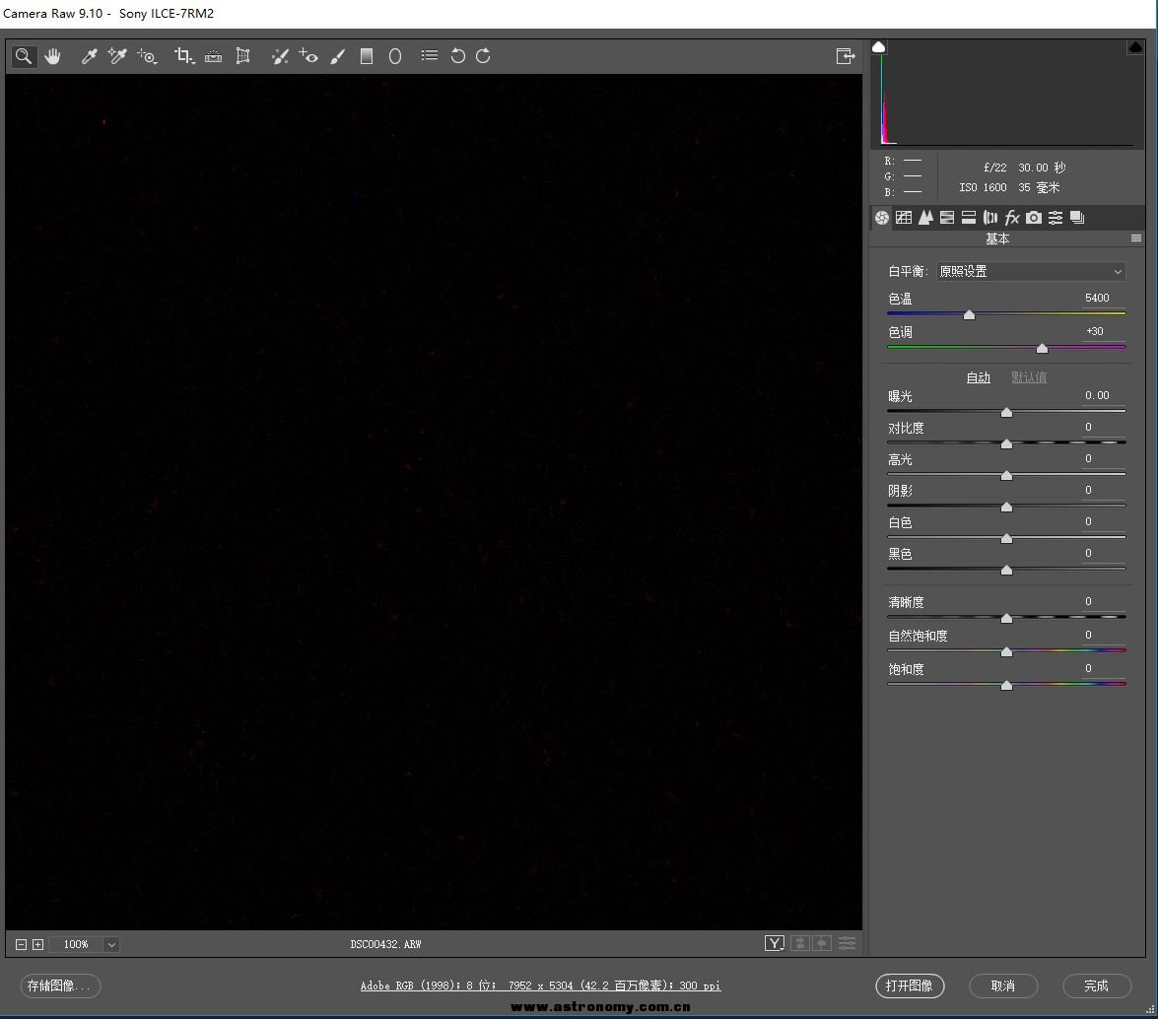The width and height of the screenshot is (1158, 1019).
Task: Toggle the shadow clipping warning
Action: click(879, 47)
